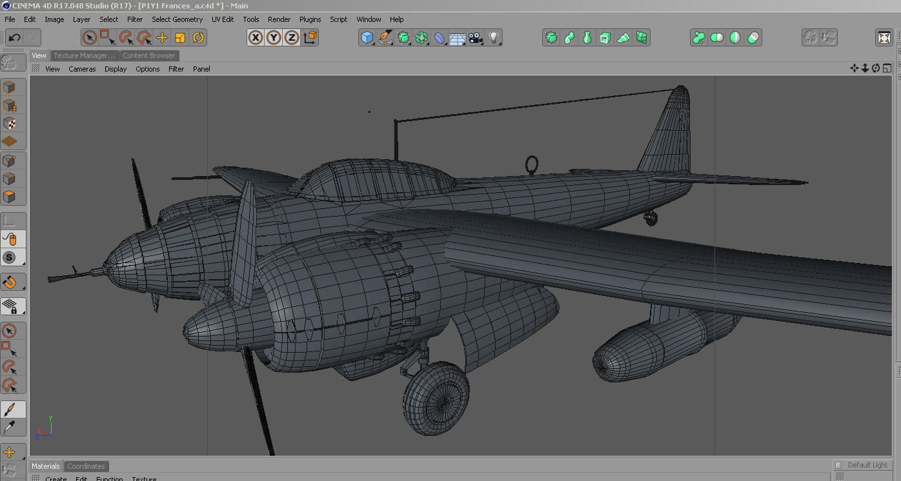Open the viewport Display menu

(116, 69)
